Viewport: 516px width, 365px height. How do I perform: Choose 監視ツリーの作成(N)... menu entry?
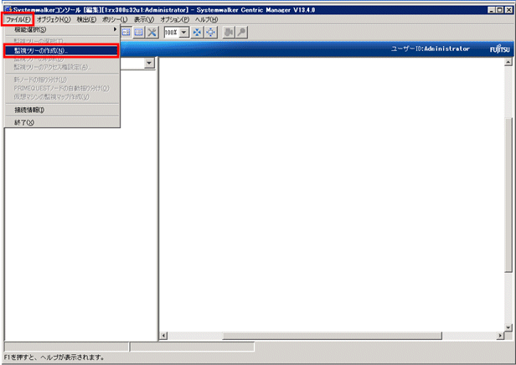62,50
